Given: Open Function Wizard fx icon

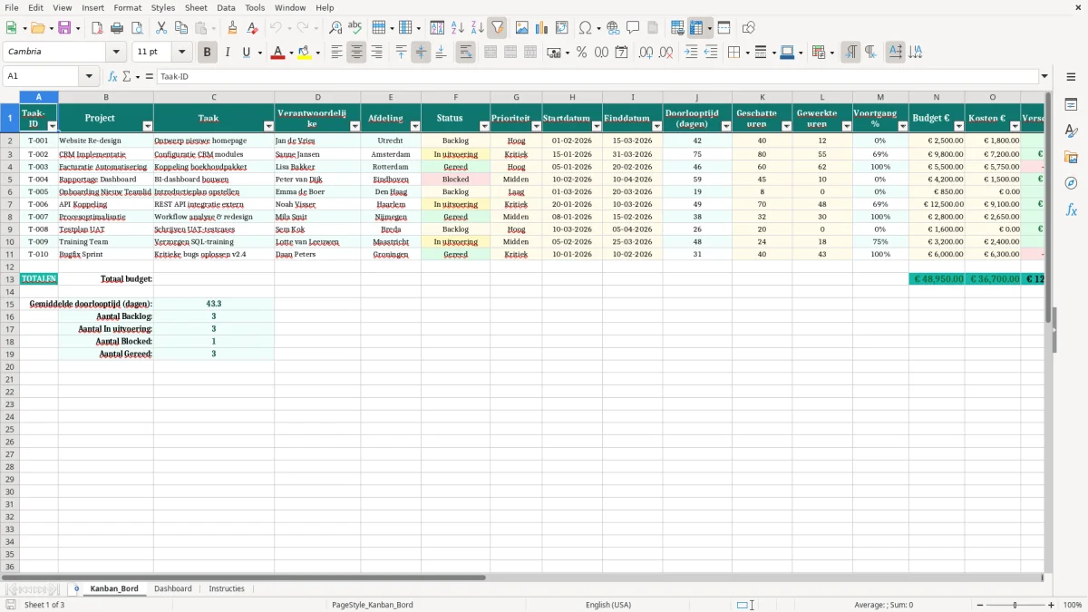Looking at the screenshot, I should tap(112, 77).
